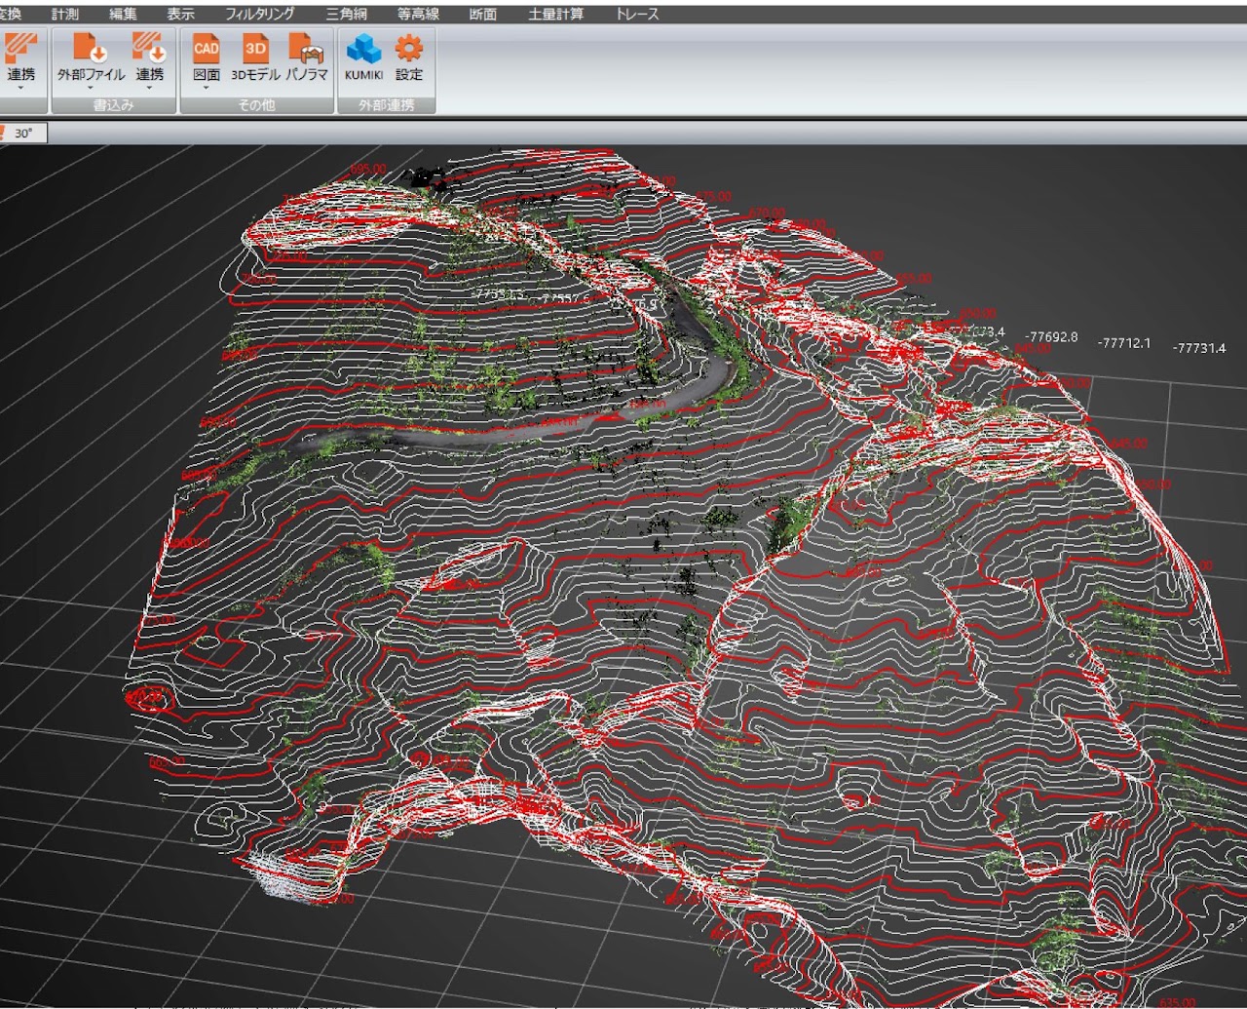Click the leftmost partially visible 連携 icon
This screenshot has height=1009, width=1247.
click(x=19, y=49)
